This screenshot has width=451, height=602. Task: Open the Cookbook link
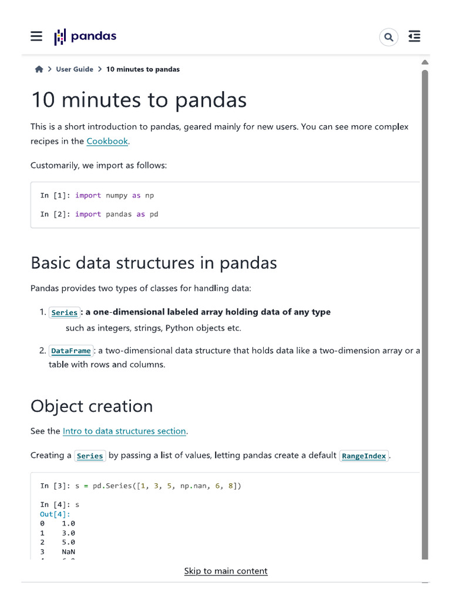(x=107, y=141)
